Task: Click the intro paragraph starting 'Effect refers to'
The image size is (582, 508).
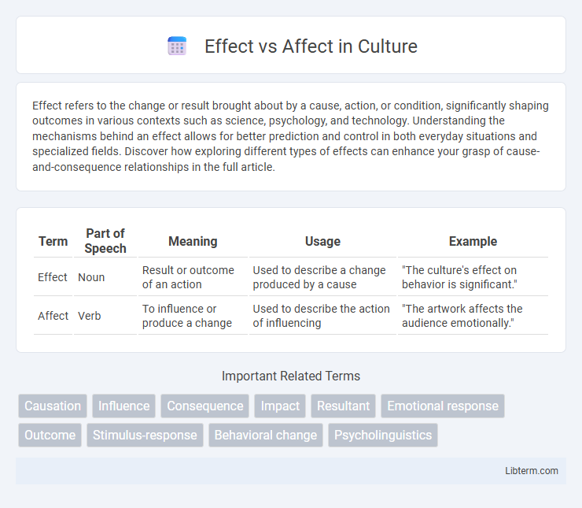Action: tap(291, 136)
